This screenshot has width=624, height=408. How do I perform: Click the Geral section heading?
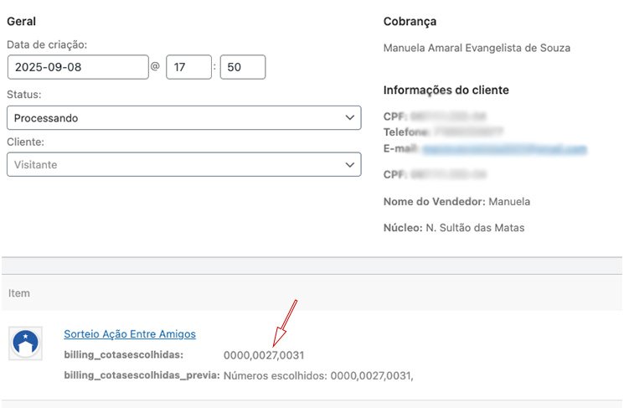(21, 21)
